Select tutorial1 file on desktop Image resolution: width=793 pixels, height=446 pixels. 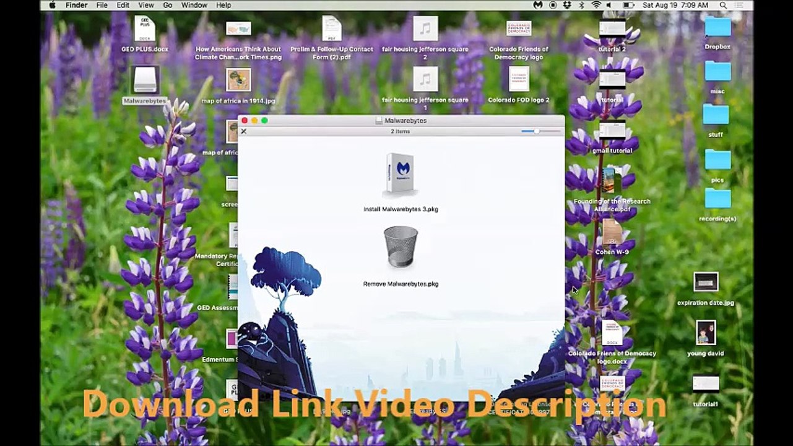click(x=706, y=383)
